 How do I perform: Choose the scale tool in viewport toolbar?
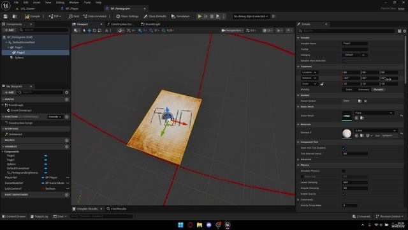coord(99,31)
